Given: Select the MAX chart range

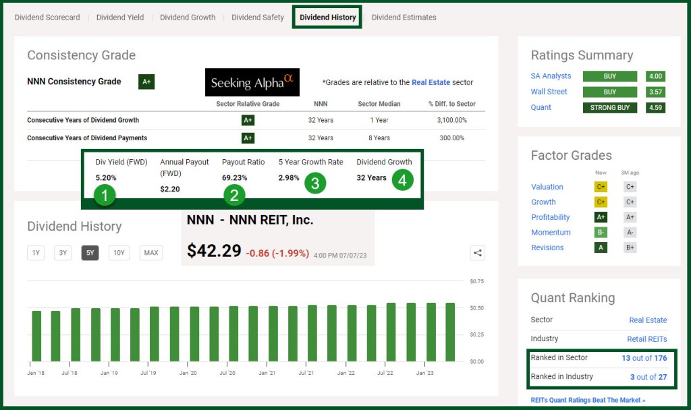Looking at the screenshot, I should pyautogui.click(x=151, y=253).
